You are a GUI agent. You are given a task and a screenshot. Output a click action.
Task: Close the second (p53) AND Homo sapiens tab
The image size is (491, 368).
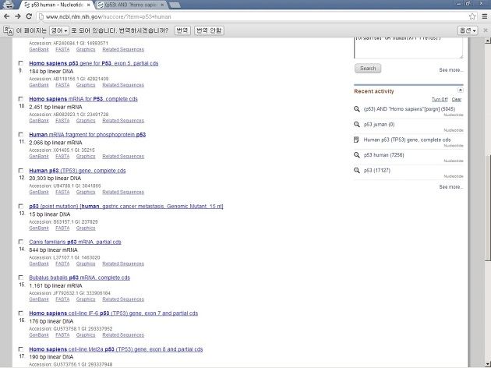(x=162, y=5)
